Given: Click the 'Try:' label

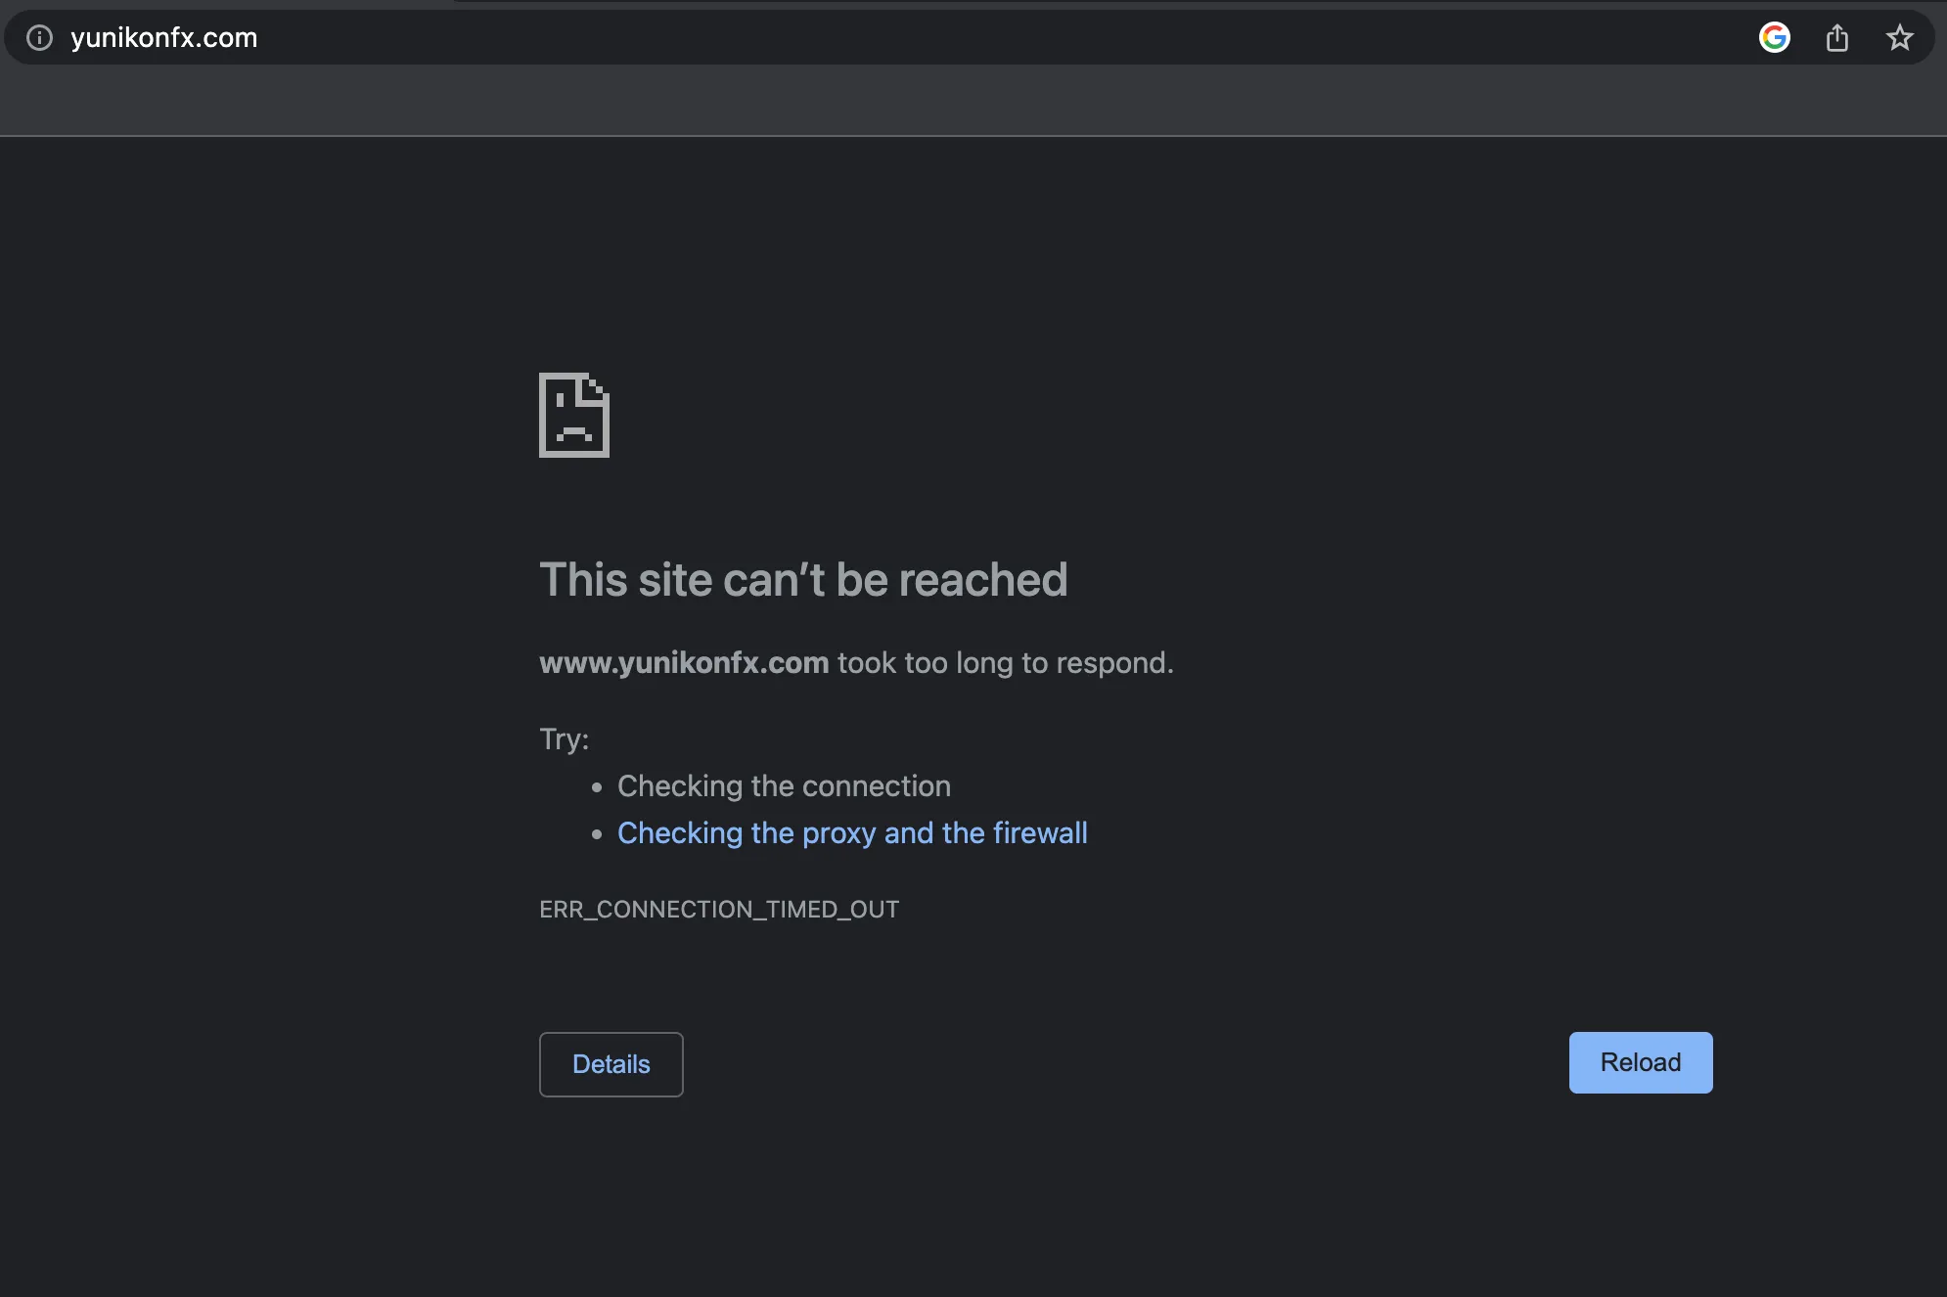Looking at the screenshot, I should pos(565,738).
